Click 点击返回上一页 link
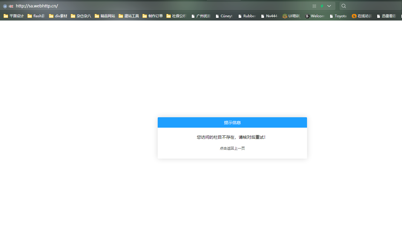 pyautogui.click(x=232, y=148)
